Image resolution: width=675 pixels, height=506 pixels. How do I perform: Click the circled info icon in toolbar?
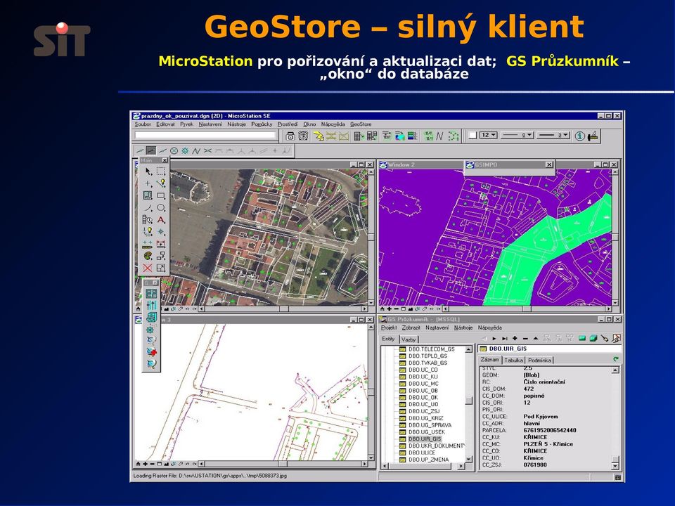[580, 136]
